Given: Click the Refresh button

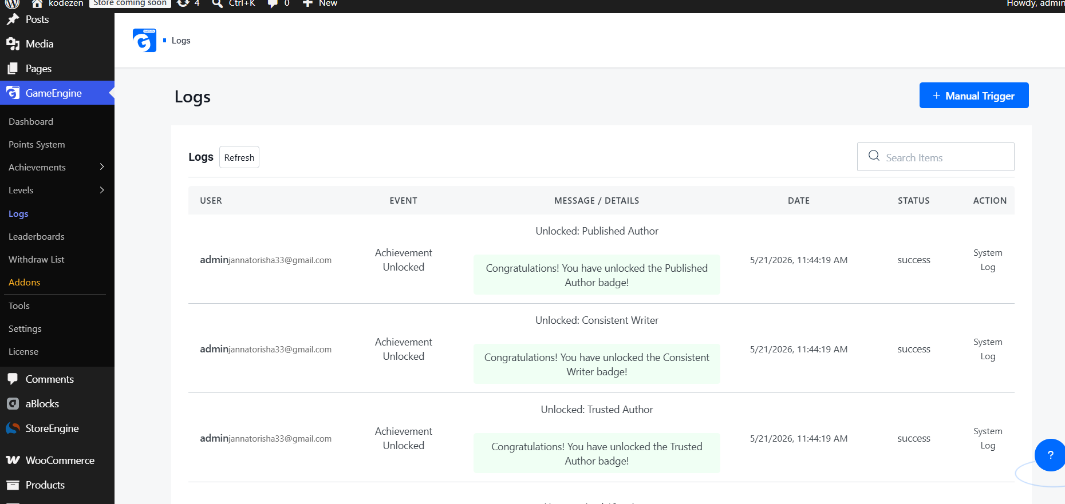Looking at the screenshot, I should coord(239,157).
